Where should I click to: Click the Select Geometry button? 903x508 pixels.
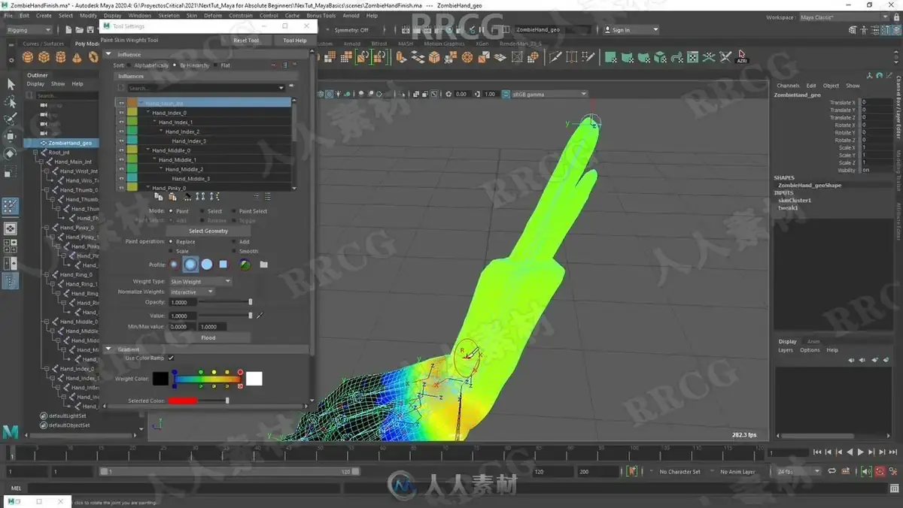tap(208, 231)
